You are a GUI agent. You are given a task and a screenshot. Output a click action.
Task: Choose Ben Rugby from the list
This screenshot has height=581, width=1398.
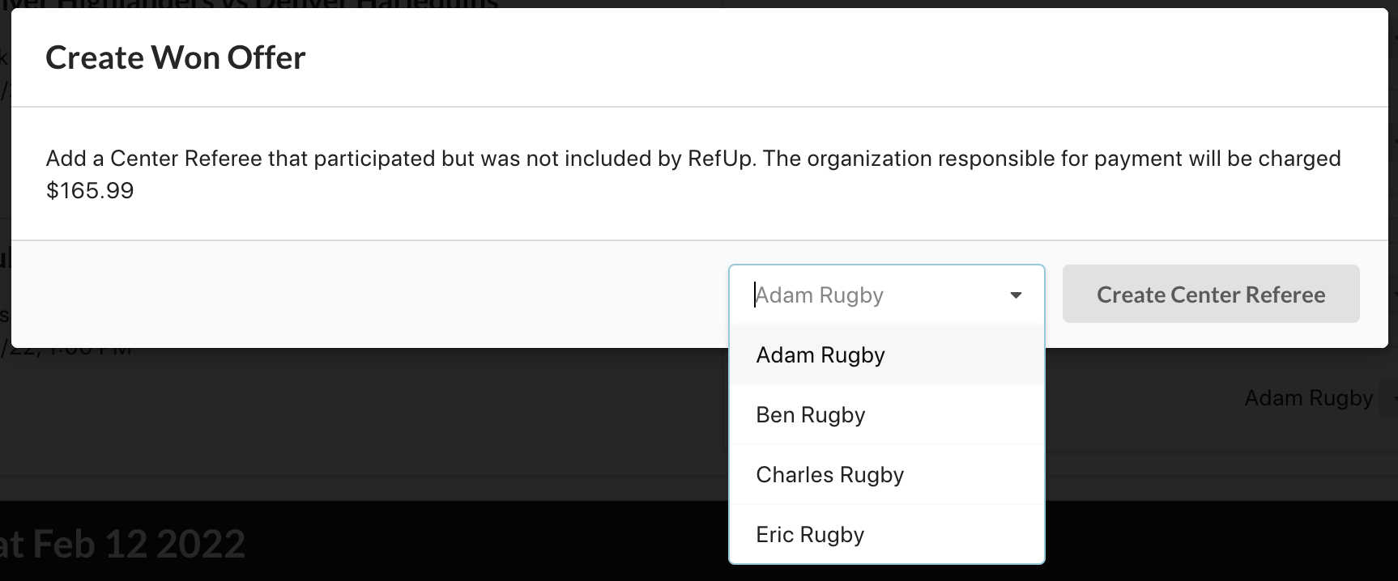[810, 415]
